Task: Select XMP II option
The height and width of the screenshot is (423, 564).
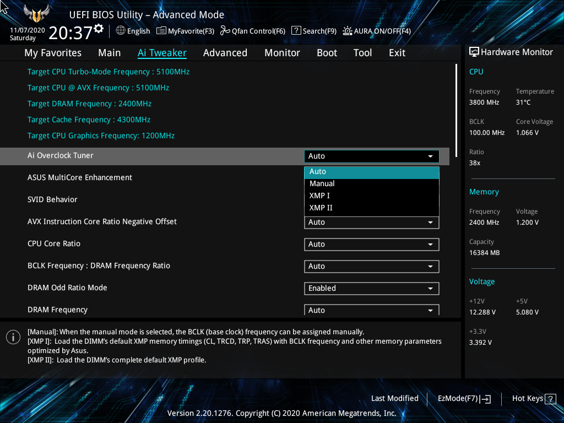Action: [372, 208]
